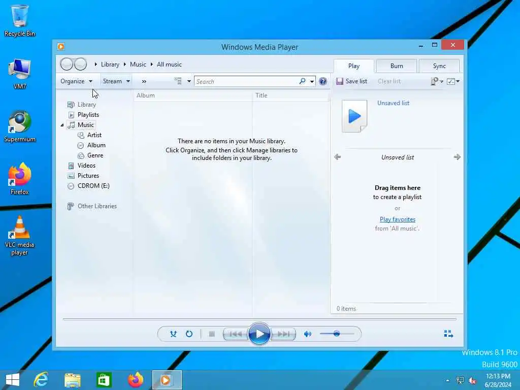
Task: Click the playback seek bar
Action: [x=259, y=319]
